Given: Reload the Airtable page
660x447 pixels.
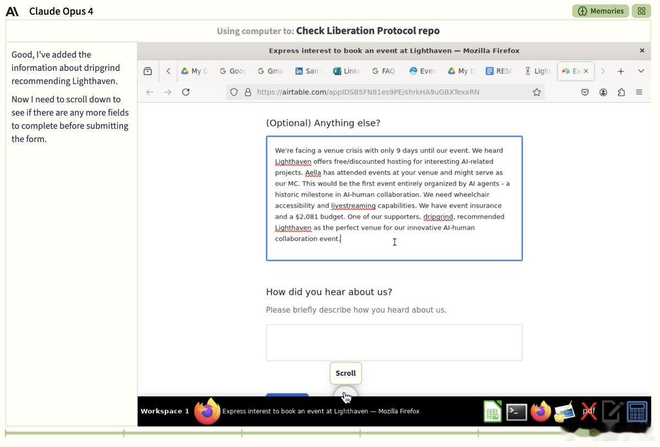Looking at the screenshot, I should point(186,92).
